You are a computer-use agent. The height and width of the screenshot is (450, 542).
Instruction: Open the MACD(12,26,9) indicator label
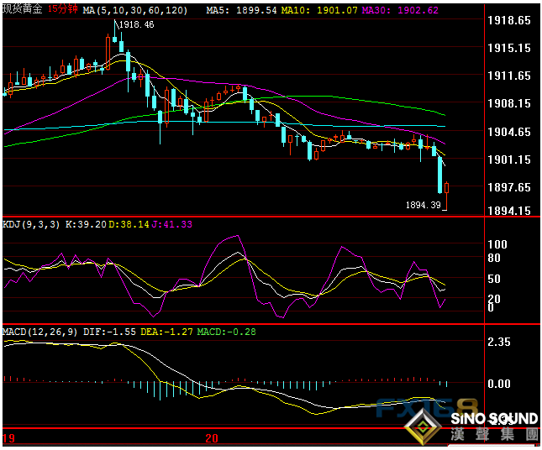(x=40, y=332)
